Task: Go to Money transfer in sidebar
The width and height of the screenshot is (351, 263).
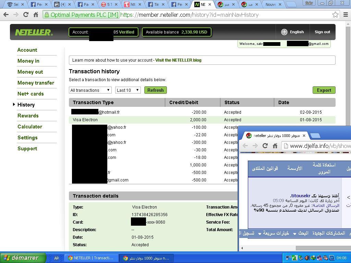Action: pyautogui.click(x=36, y=83)
